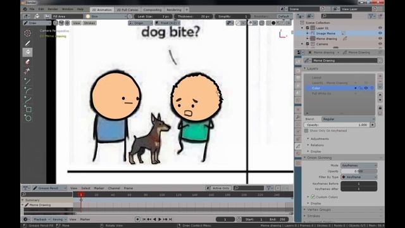This screenshot has width=405, height=228.
Task: Open the Render menu
Action: pyautogui.click(x=53, y=9)
